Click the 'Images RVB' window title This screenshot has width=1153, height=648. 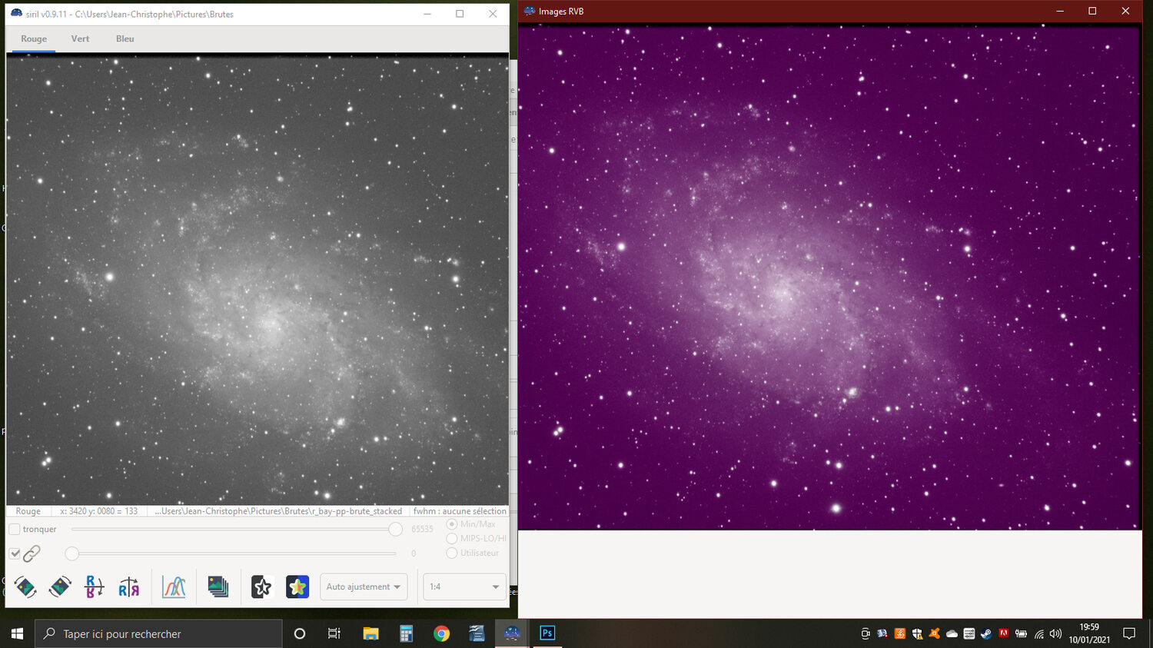click(561, 12)
